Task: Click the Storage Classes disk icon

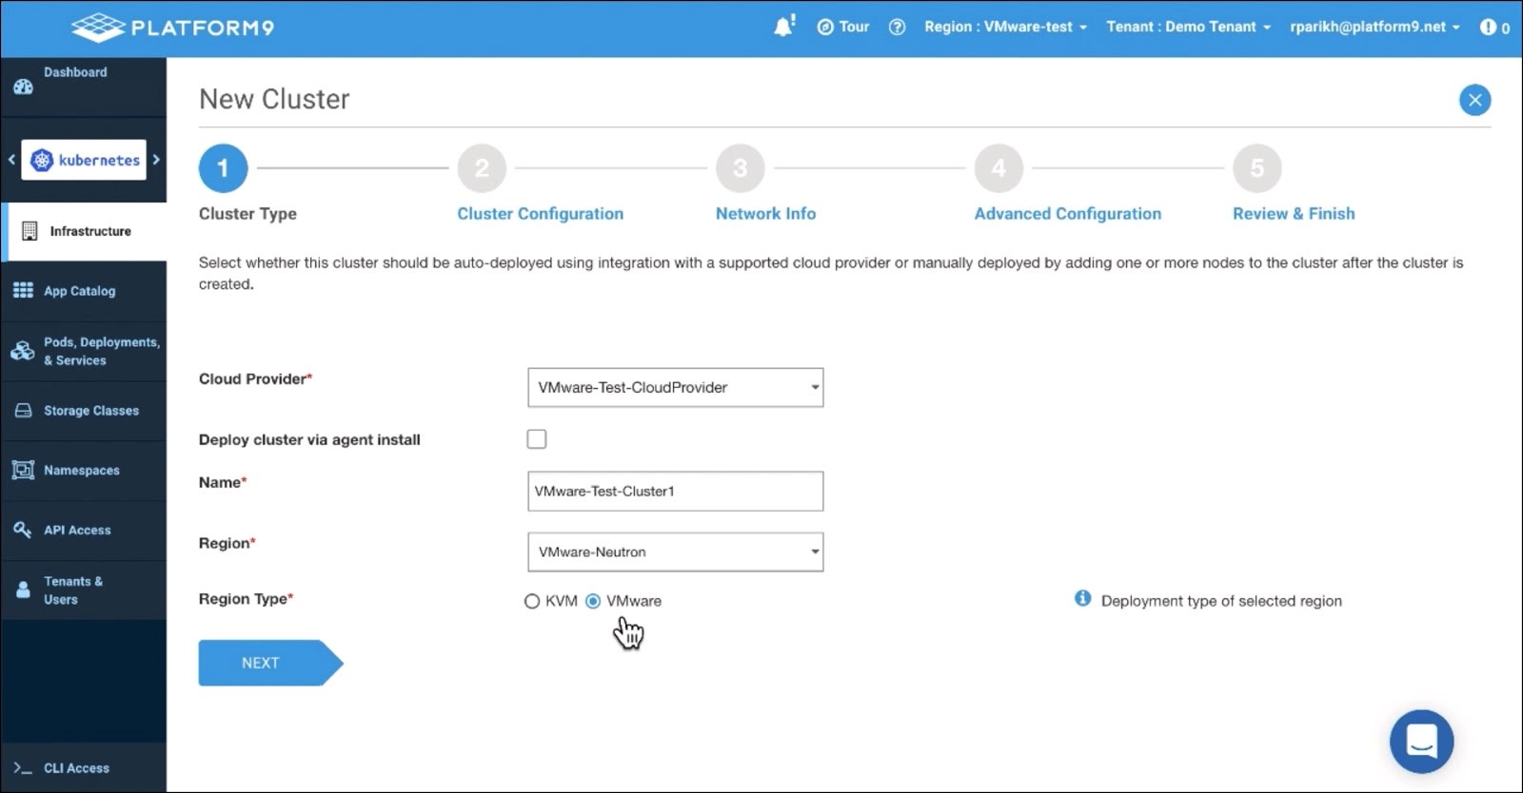Action: click(x=23, y=411)
